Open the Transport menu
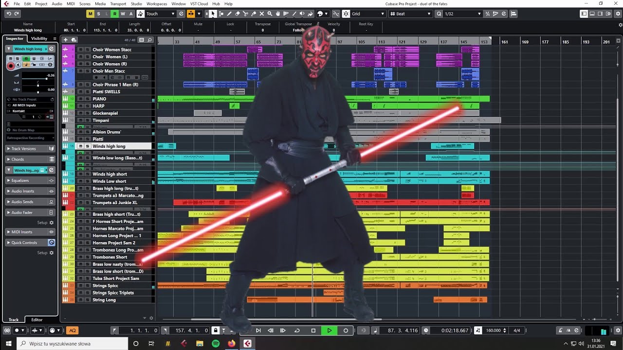This screenshot has height=350, width=623. pos(118,3)
